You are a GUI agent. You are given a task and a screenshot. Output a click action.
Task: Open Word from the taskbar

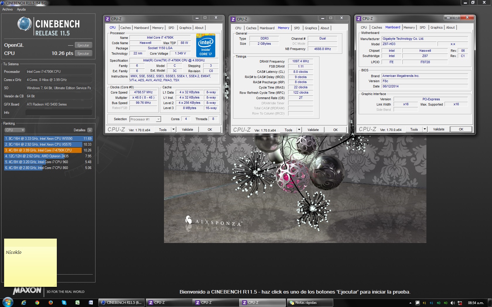coord(91,303)
